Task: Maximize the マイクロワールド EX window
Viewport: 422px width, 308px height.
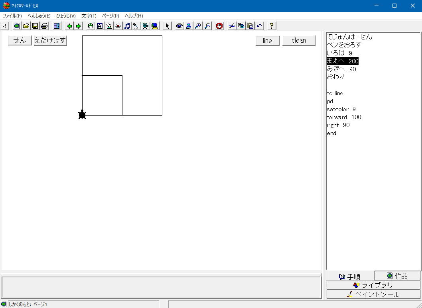Action: [x=394, y=6]
